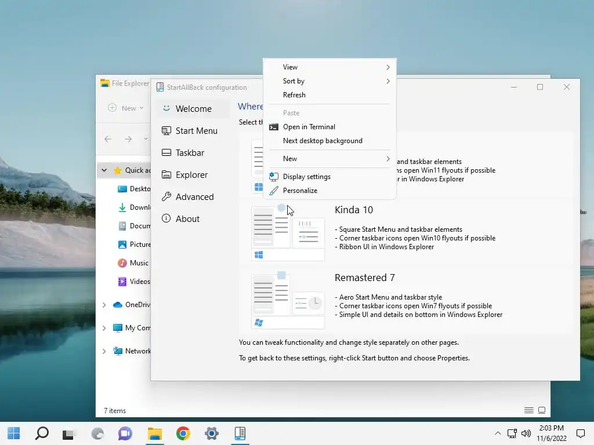Expand Network in File Explorer tree
594x445 pixels.
(x=104, y=351)
